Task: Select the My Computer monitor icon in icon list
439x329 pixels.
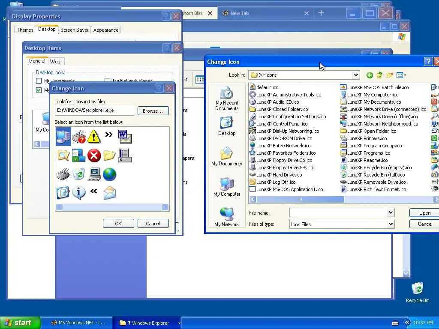Action: 63,137
